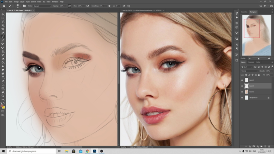Select the Rectangular Marquee tool
The height and width of the screenshot is (154, 274).
3,18
